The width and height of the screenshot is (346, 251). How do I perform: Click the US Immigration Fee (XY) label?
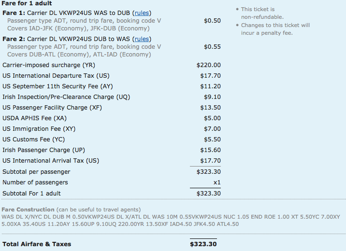(39, 129)
